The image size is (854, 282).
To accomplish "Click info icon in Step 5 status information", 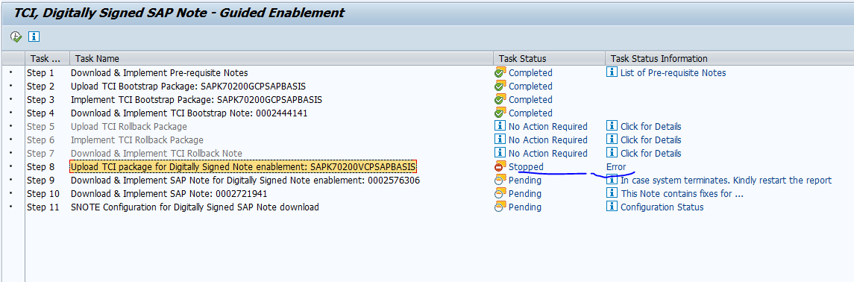I will [612, 126].
